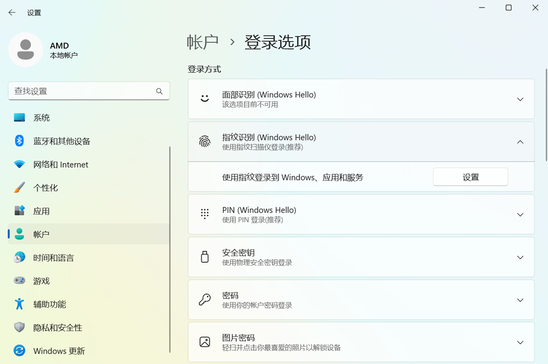
Task: Click the 设置 button for fingerprint setup
Action: point(470,177)
